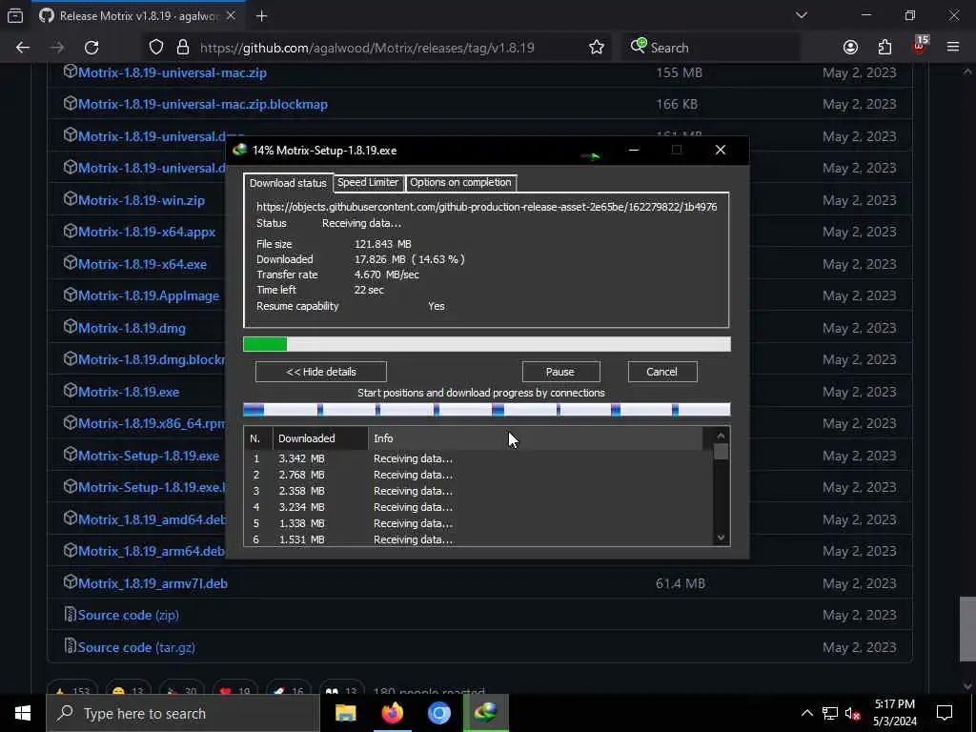Close the Release Motrix v1.8.19 tab
The height and width of the screenshot is (732, 976).
231,15
